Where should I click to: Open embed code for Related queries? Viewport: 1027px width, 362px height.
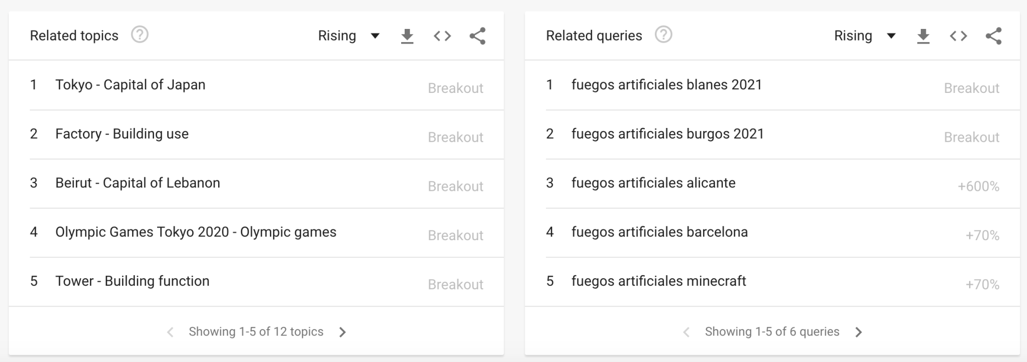point(958,36)
